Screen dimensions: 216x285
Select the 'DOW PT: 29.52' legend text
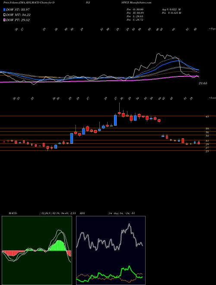(x=18, y=20)
